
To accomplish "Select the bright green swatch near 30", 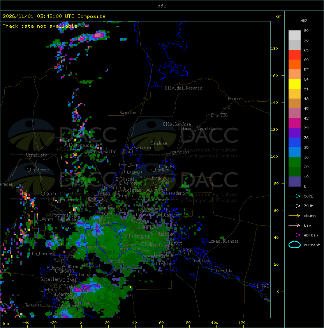I will click(294, 162).
